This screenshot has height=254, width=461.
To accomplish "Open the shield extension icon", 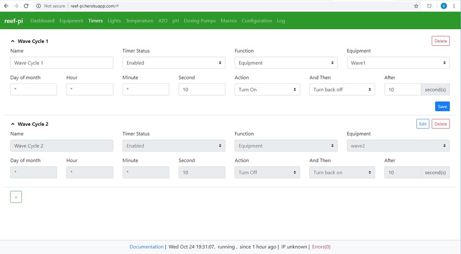I will coord(429,6).
